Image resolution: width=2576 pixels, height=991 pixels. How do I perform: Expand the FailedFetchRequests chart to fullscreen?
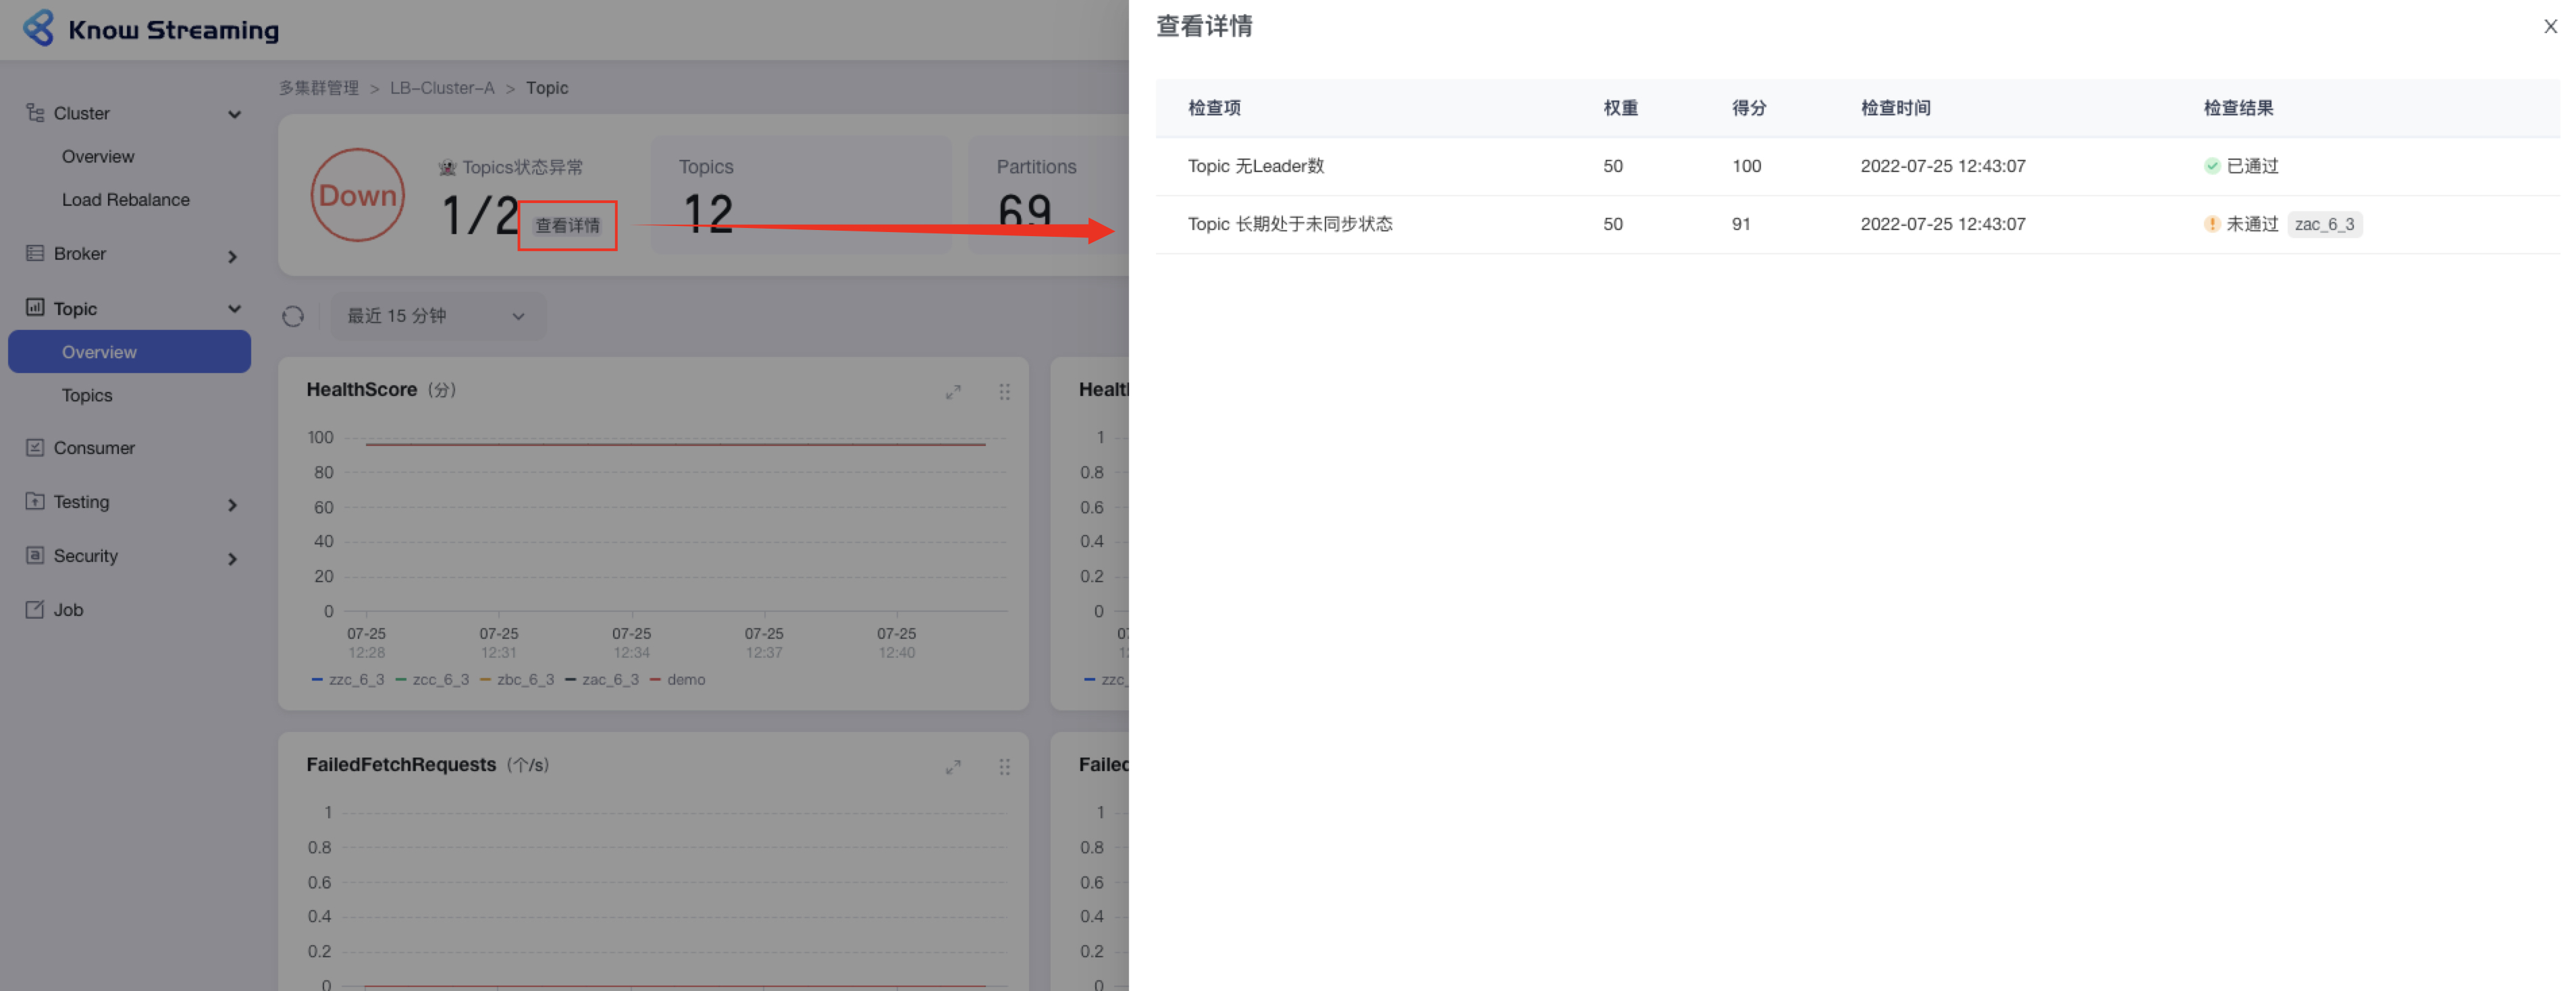[x=953, y=767]
